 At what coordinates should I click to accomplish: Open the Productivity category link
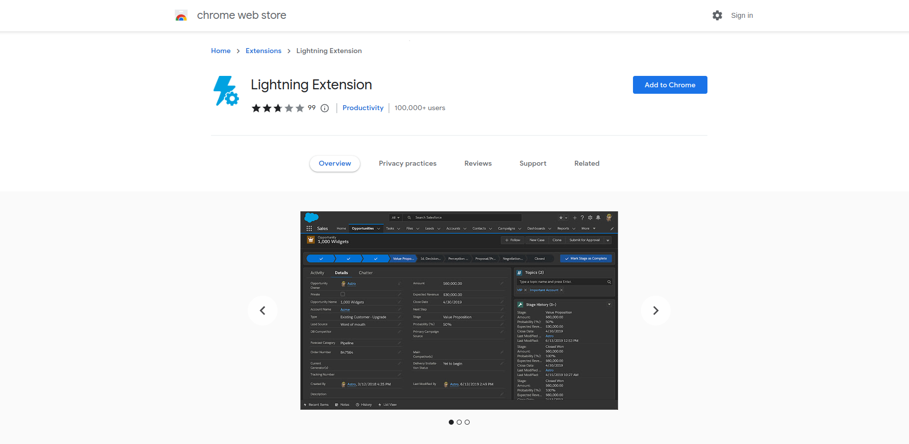[x=363, y=108]
